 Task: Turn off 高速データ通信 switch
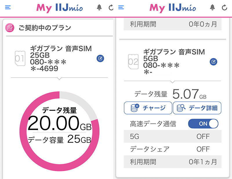pyautogui.click(x=203, y=124)
